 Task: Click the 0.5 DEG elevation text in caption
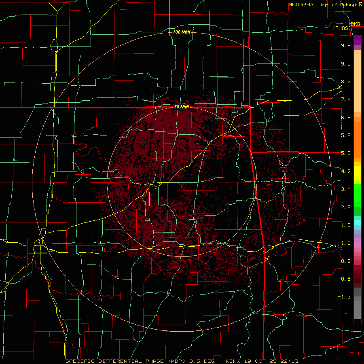[x=202, y=361]
